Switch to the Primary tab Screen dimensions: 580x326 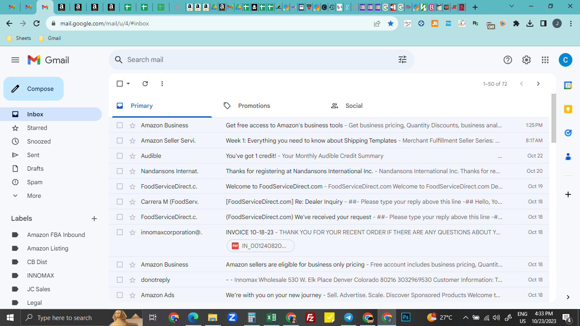click(x=162, y=106)
